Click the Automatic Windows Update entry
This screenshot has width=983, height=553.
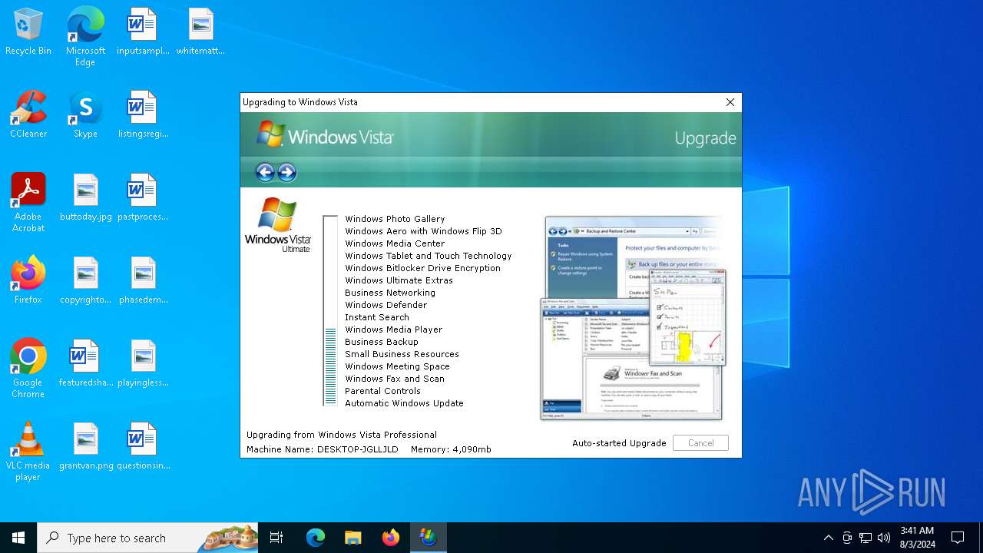point(404,403)
